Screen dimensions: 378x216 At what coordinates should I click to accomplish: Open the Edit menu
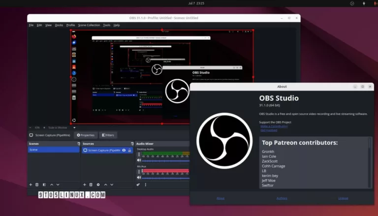pos(39,25)
